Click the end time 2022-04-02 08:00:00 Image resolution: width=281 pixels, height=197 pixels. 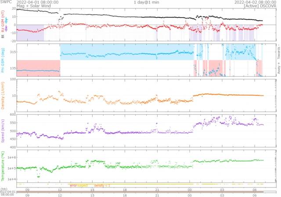point(256,2)
